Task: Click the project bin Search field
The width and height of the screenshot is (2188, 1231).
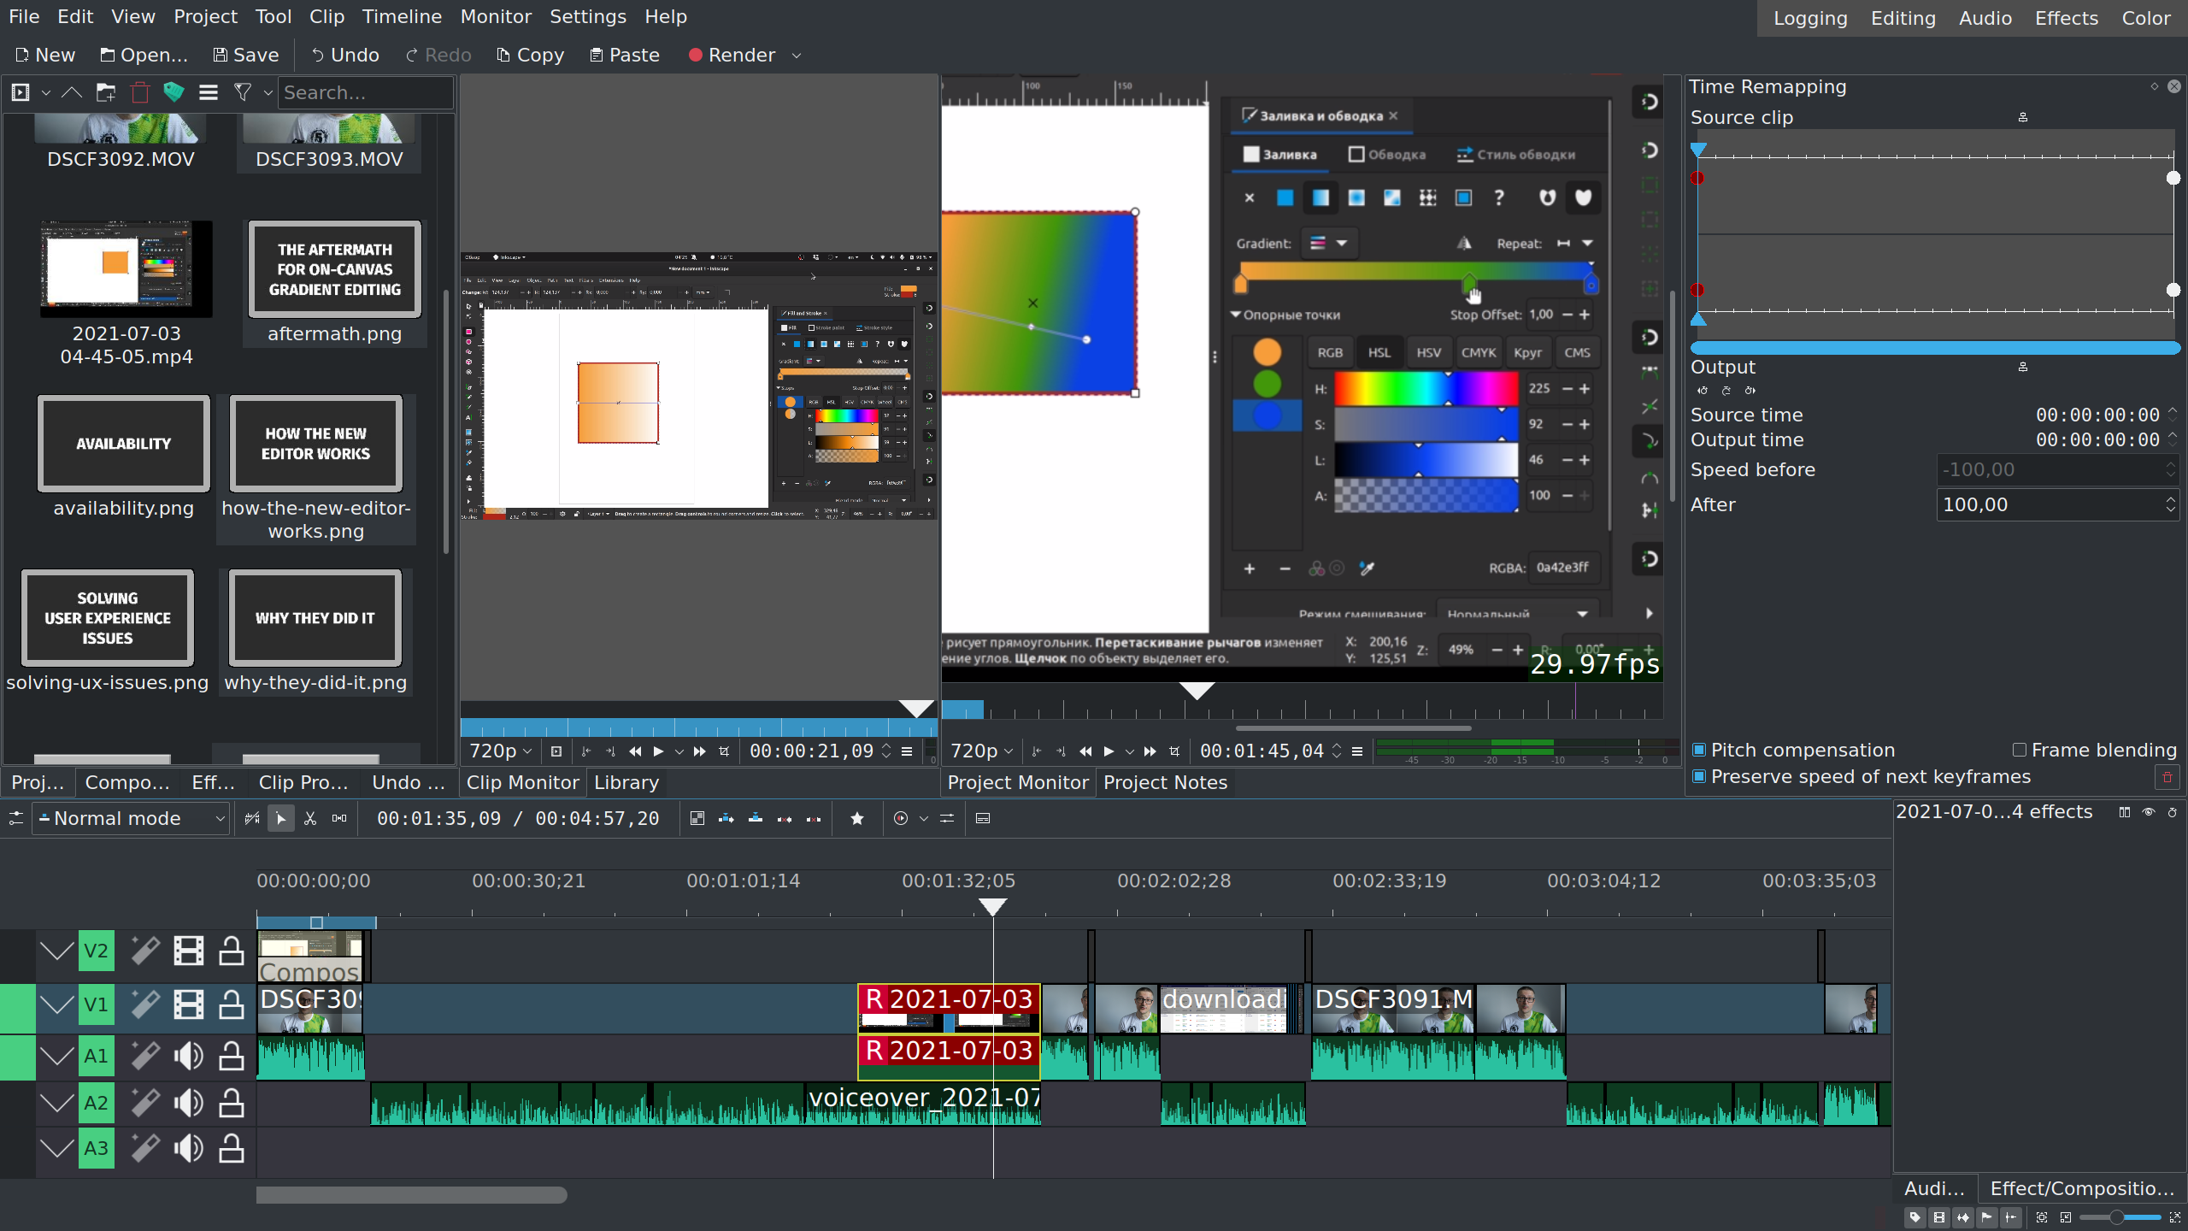Action: [x=366, y=92]
